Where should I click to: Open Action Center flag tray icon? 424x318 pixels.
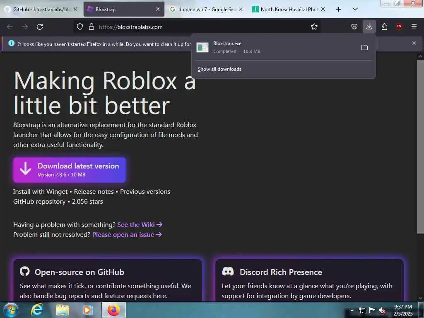pos(372,310)
